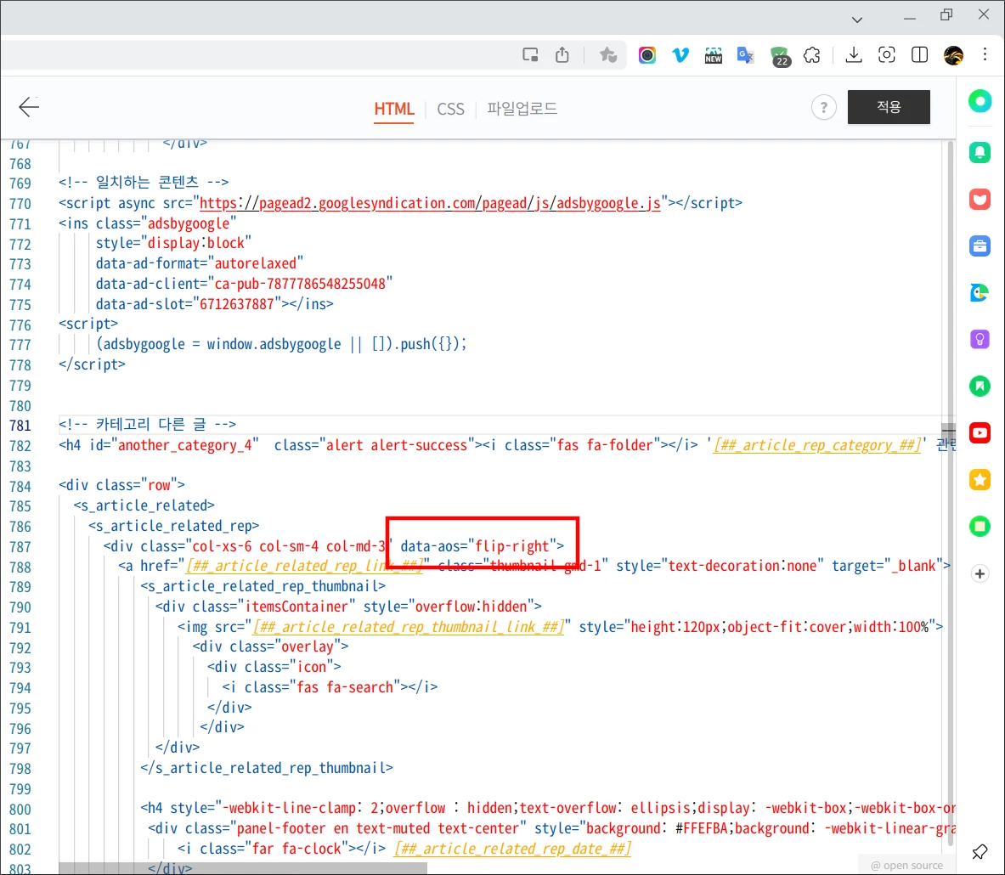This screenshot has height=875, width=1005.
Task: Click the "6712637887" ad slot value
Action: coord(236,304)
